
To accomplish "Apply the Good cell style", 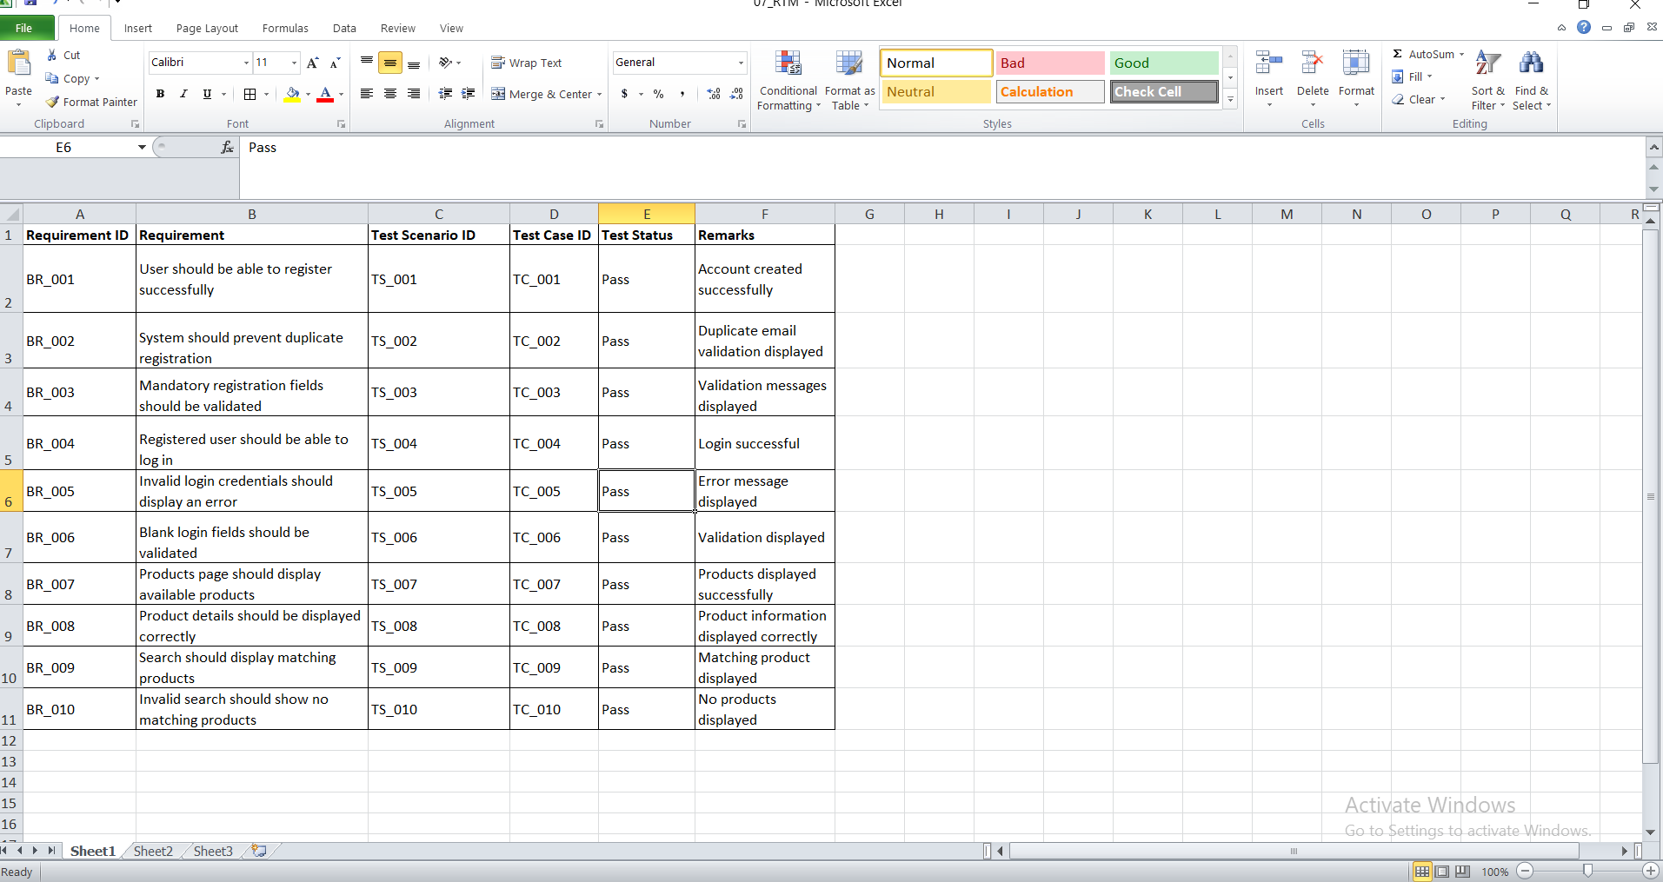I will (1163, 63).
